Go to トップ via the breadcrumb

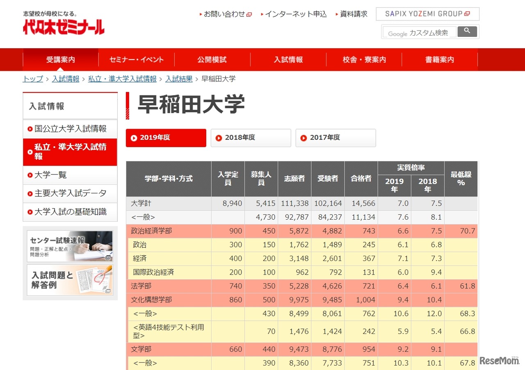(32, 79)
